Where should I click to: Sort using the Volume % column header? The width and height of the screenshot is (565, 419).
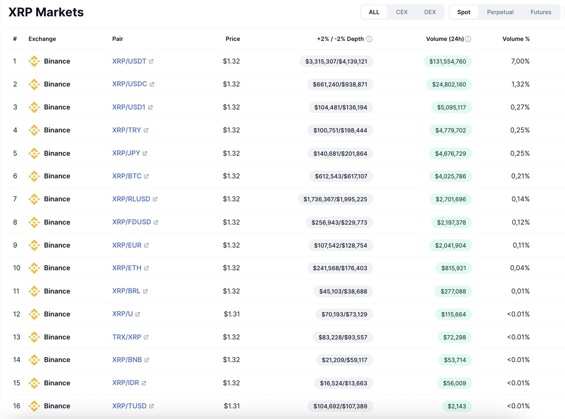point(516,39)
